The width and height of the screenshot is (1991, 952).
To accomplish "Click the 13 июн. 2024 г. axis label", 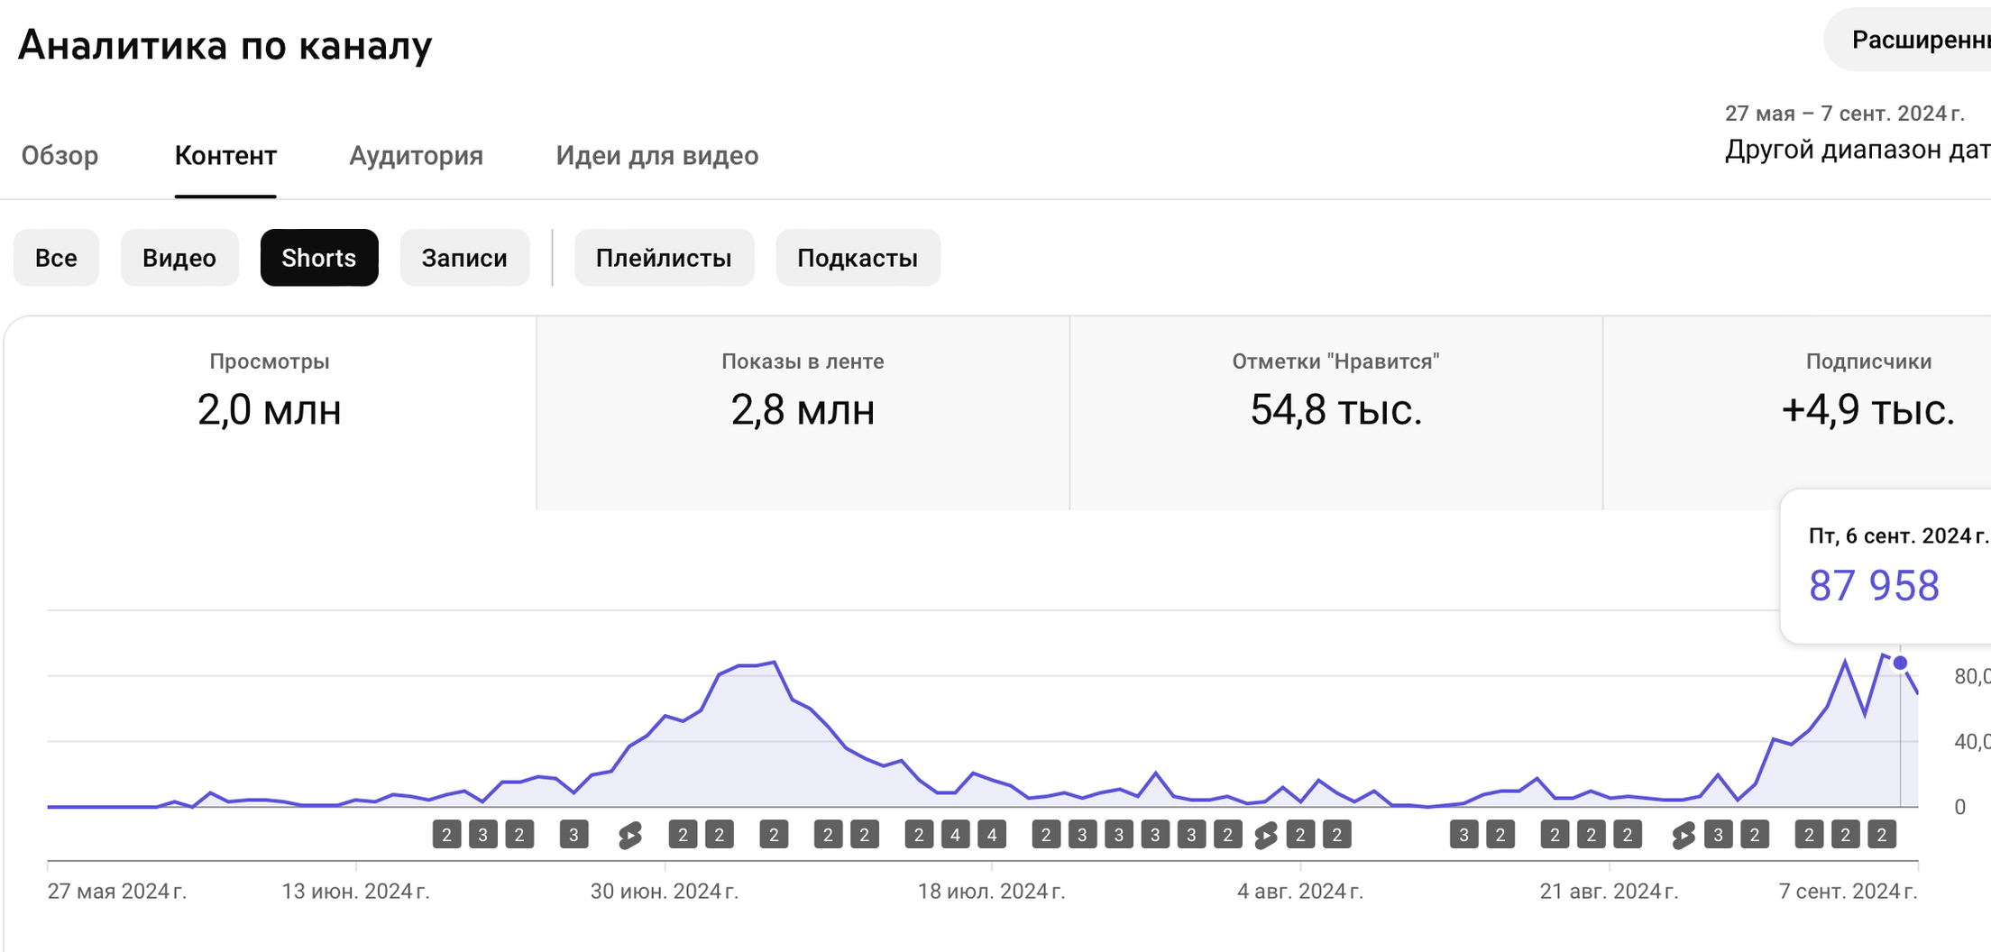I will [355, 892].
